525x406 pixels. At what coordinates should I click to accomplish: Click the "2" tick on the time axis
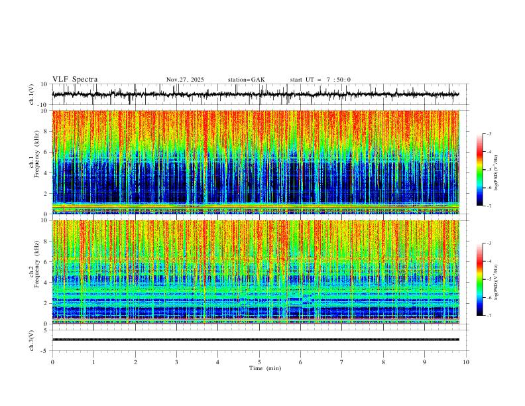(x=135, y=362)
